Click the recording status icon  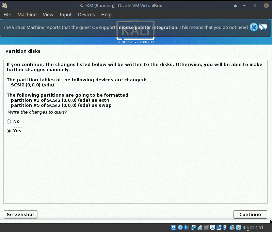[219, 227]
